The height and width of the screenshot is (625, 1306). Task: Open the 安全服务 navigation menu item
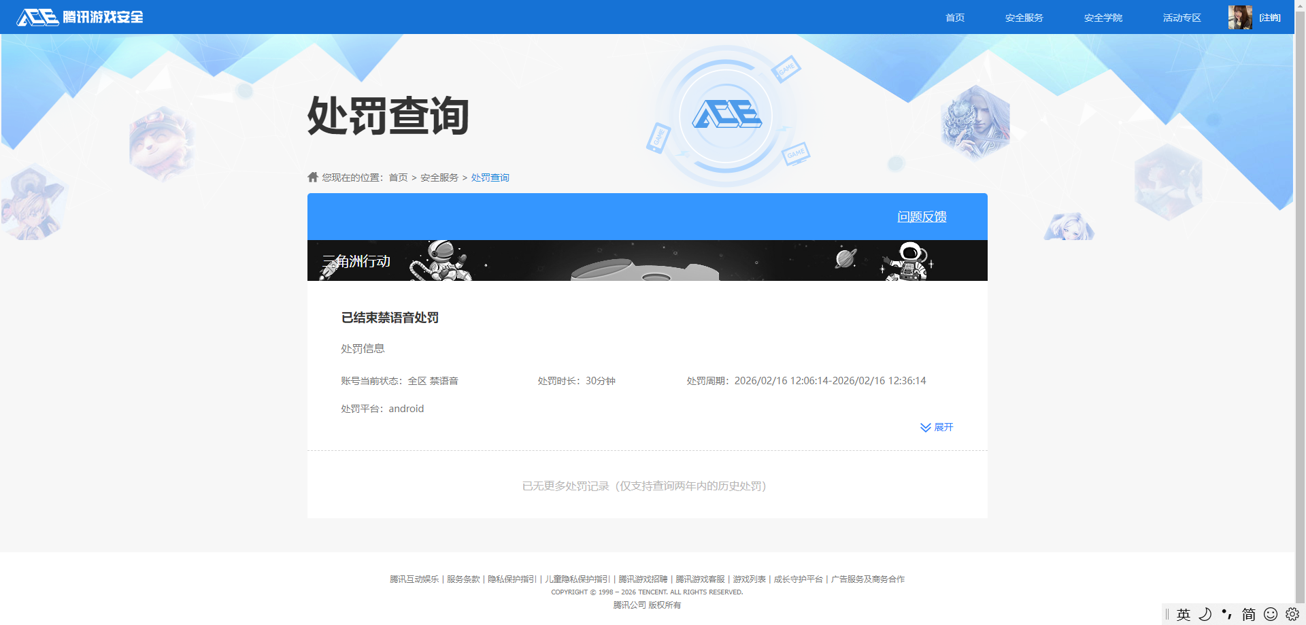[x=1024, y=18]
